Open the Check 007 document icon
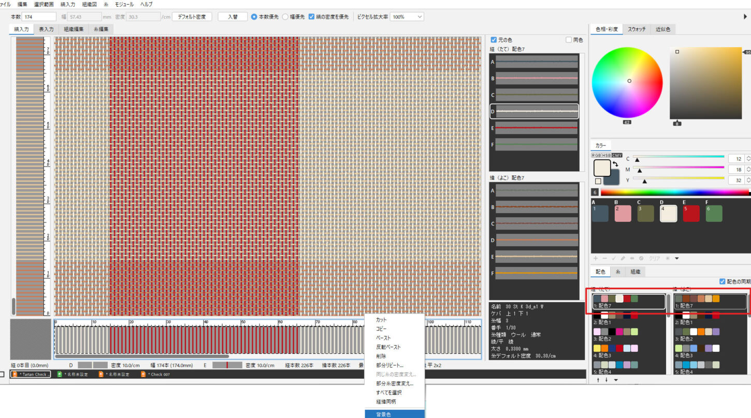 pos(143,374)
